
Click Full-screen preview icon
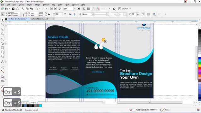tap(79, 9)
